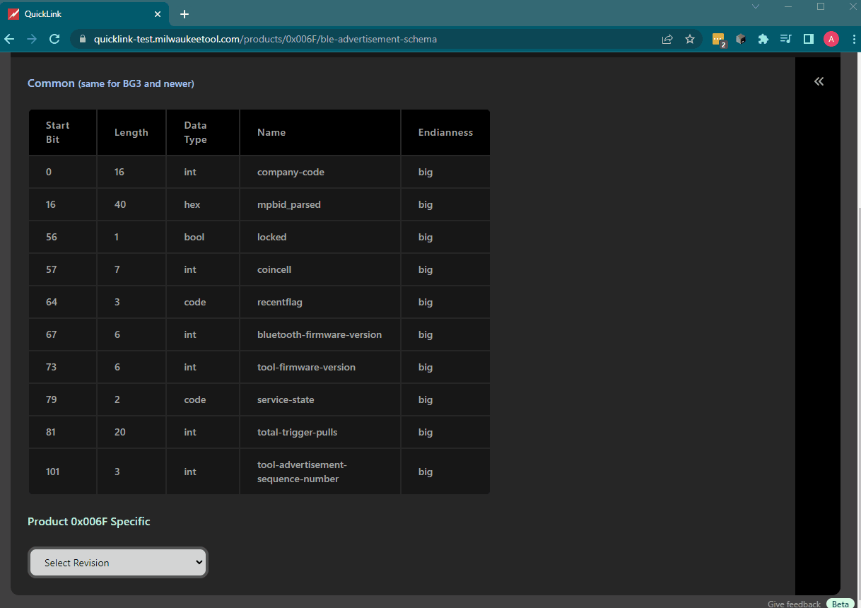Click start bit 64 cell
The image size is (861, 608).
(62, 302)
